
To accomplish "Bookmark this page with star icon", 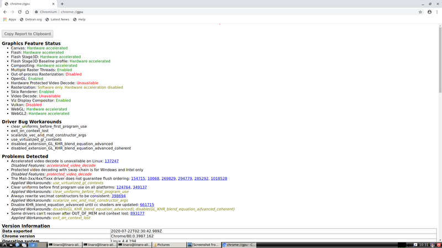I will (x=420, y=12).
